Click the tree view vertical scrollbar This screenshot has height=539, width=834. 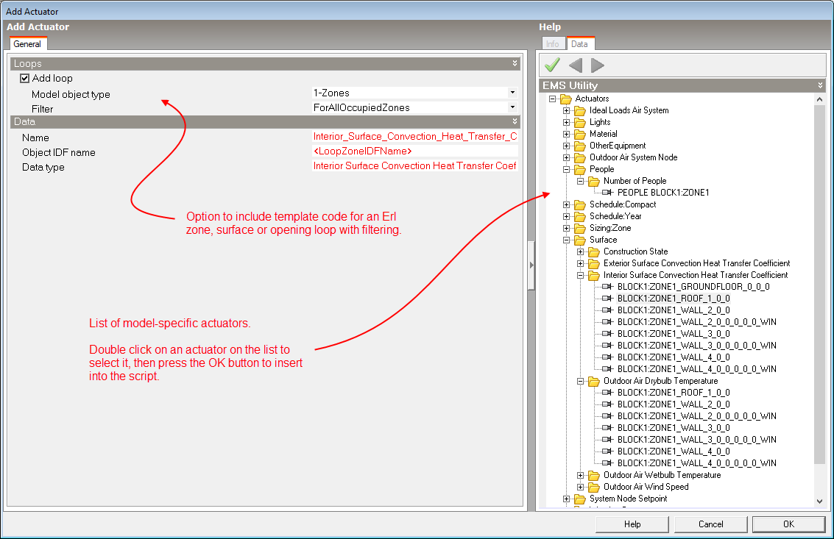click(820, 294)
